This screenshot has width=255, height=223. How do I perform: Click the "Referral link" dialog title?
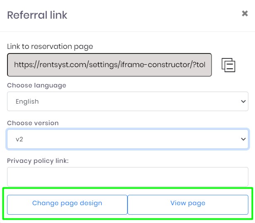pyautogui.click(x=37, y=15)
